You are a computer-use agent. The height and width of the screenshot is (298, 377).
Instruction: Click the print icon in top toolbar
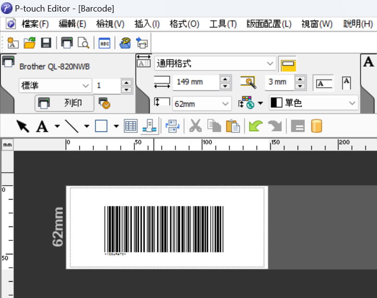(x=67, y=43)
